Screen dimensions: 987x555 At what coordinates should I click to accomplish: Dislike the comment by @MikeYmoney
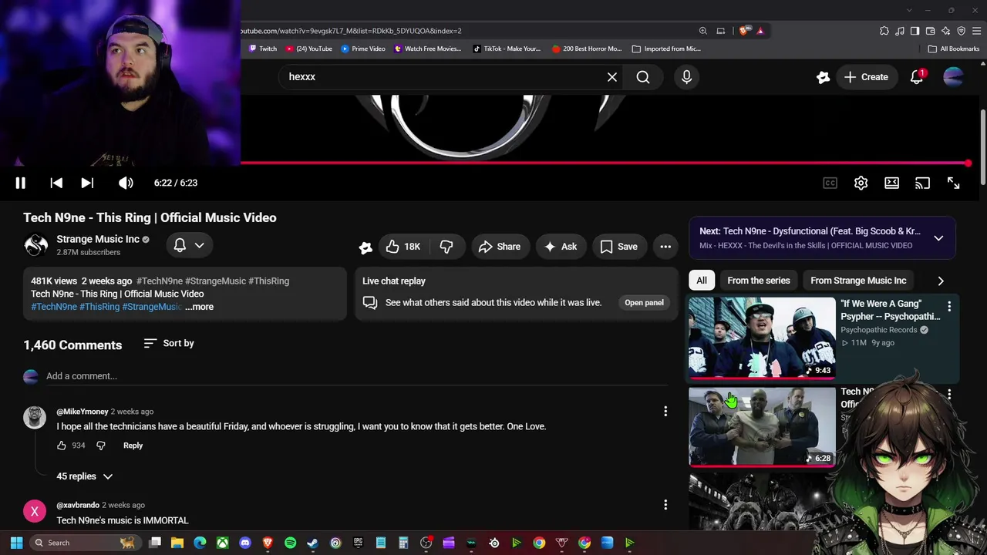pyautogui.click(x=100, y=446)
